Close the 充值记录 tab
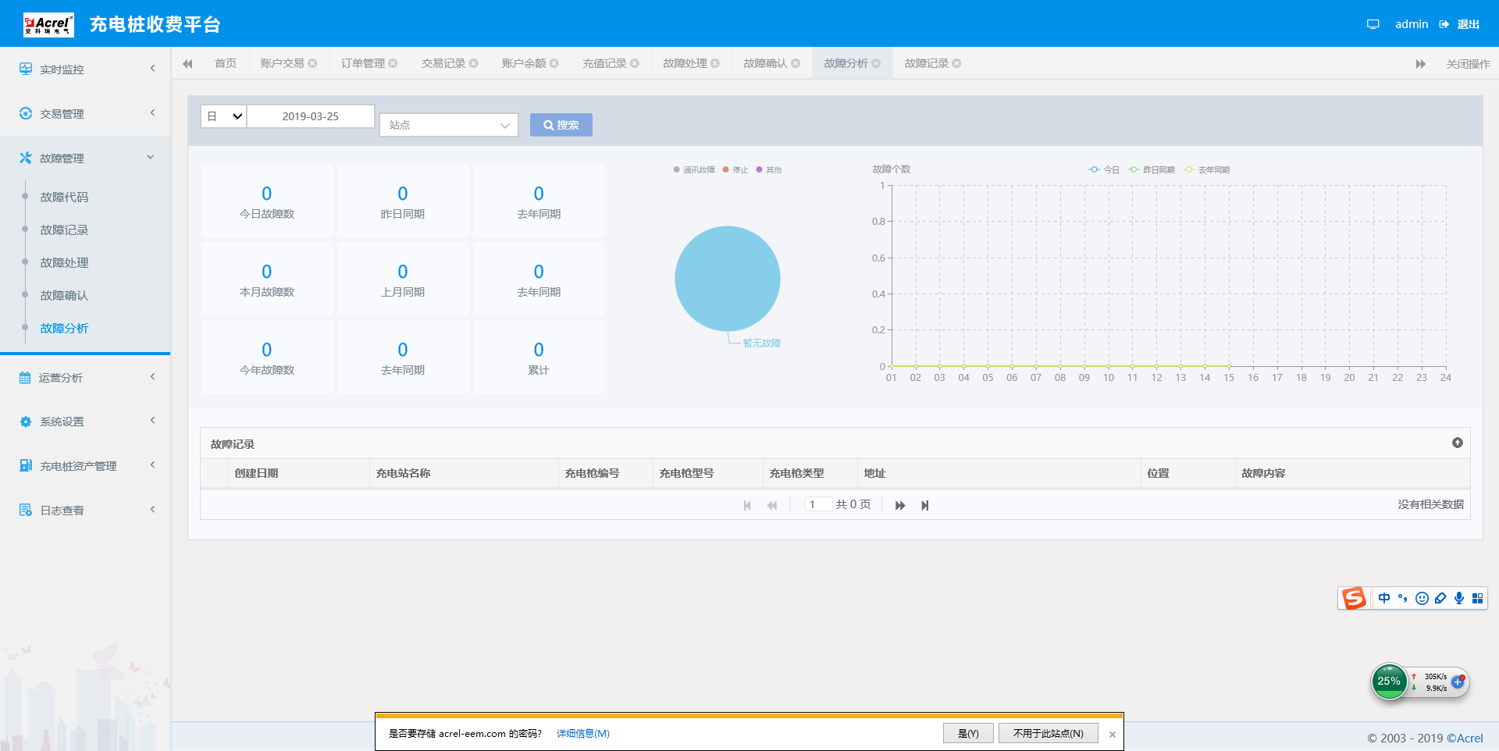Viewport: 1499px width, 751px height. [x=634, y=63]
